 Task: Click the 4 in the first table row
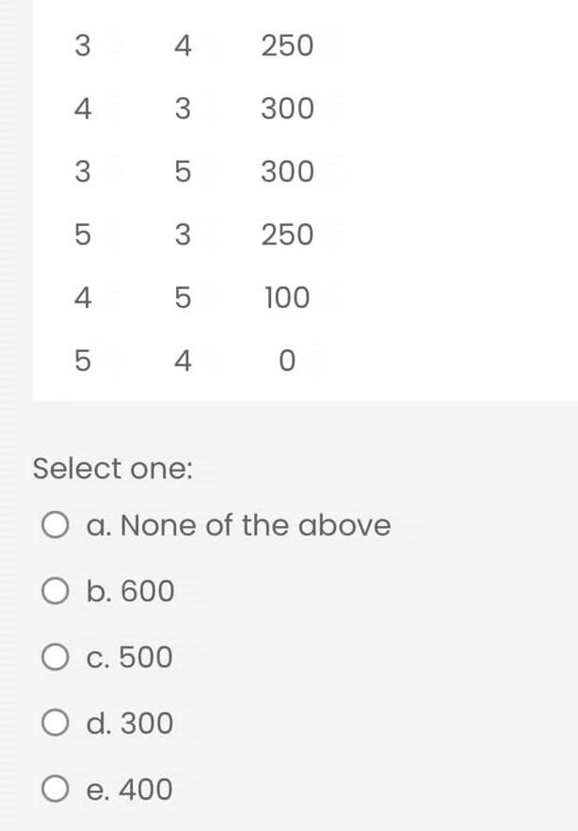185,45
